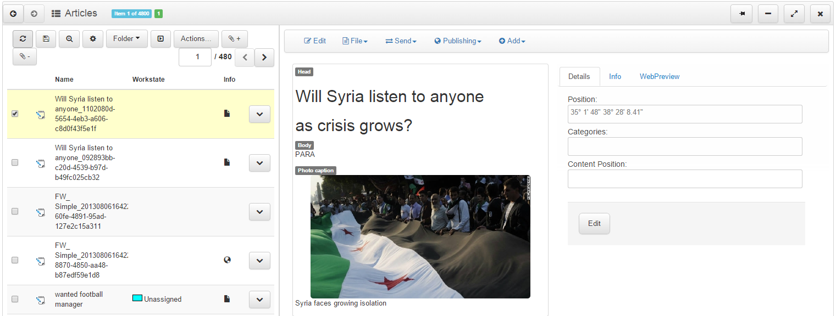Click the Content Position input field
836x316 pixels.
685,179
